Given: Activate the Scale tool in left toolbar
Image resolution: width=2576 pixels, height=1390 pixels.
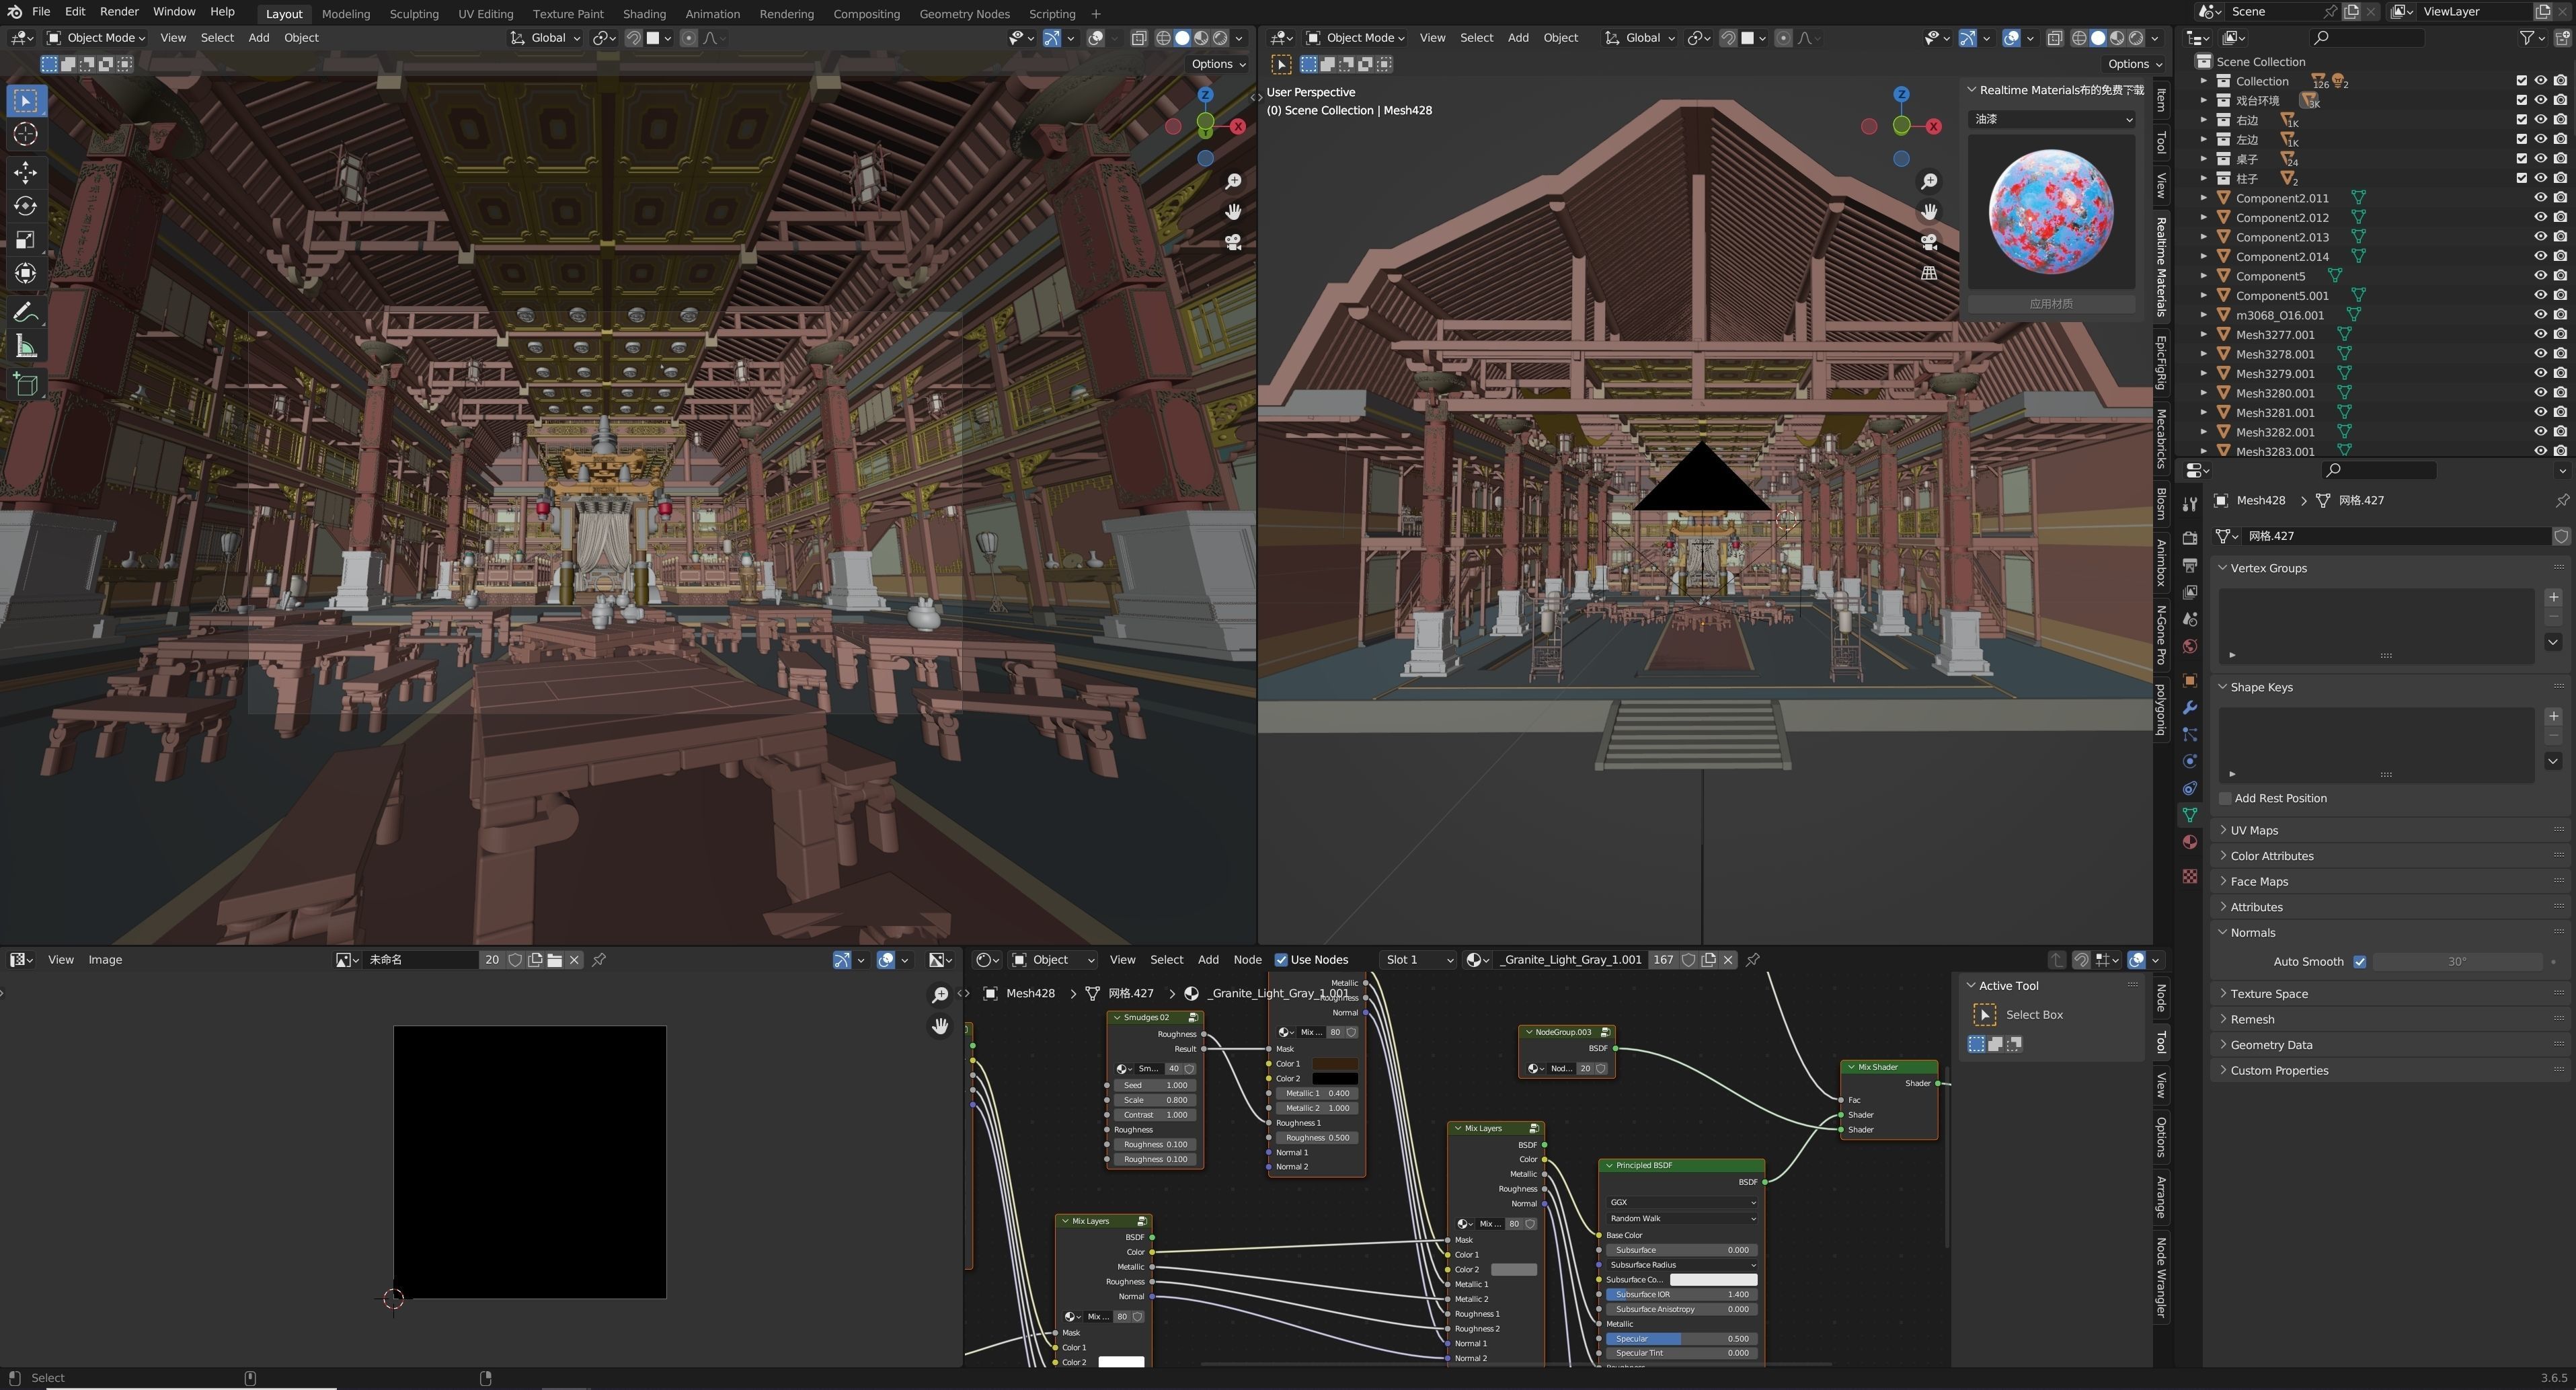Looking at the screenshot, I should coord(26,240).
